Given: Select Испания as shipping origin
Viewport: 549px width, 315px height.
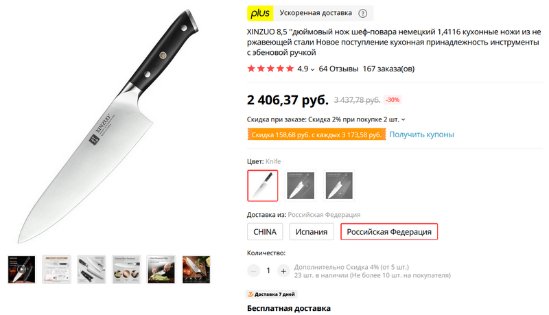Looking at the screenshot, I should [x=312, y=232].
